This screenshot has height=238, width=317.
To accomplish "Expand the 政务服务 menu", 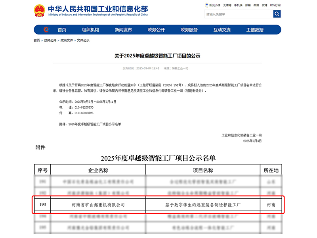I will pyautogui.click(x=189, y=29).
